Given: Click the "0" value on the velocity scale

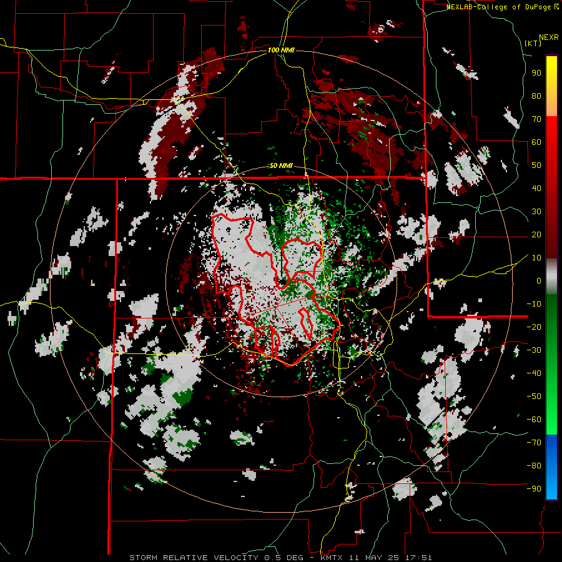Looking at the screenshot, I should 539,281.
